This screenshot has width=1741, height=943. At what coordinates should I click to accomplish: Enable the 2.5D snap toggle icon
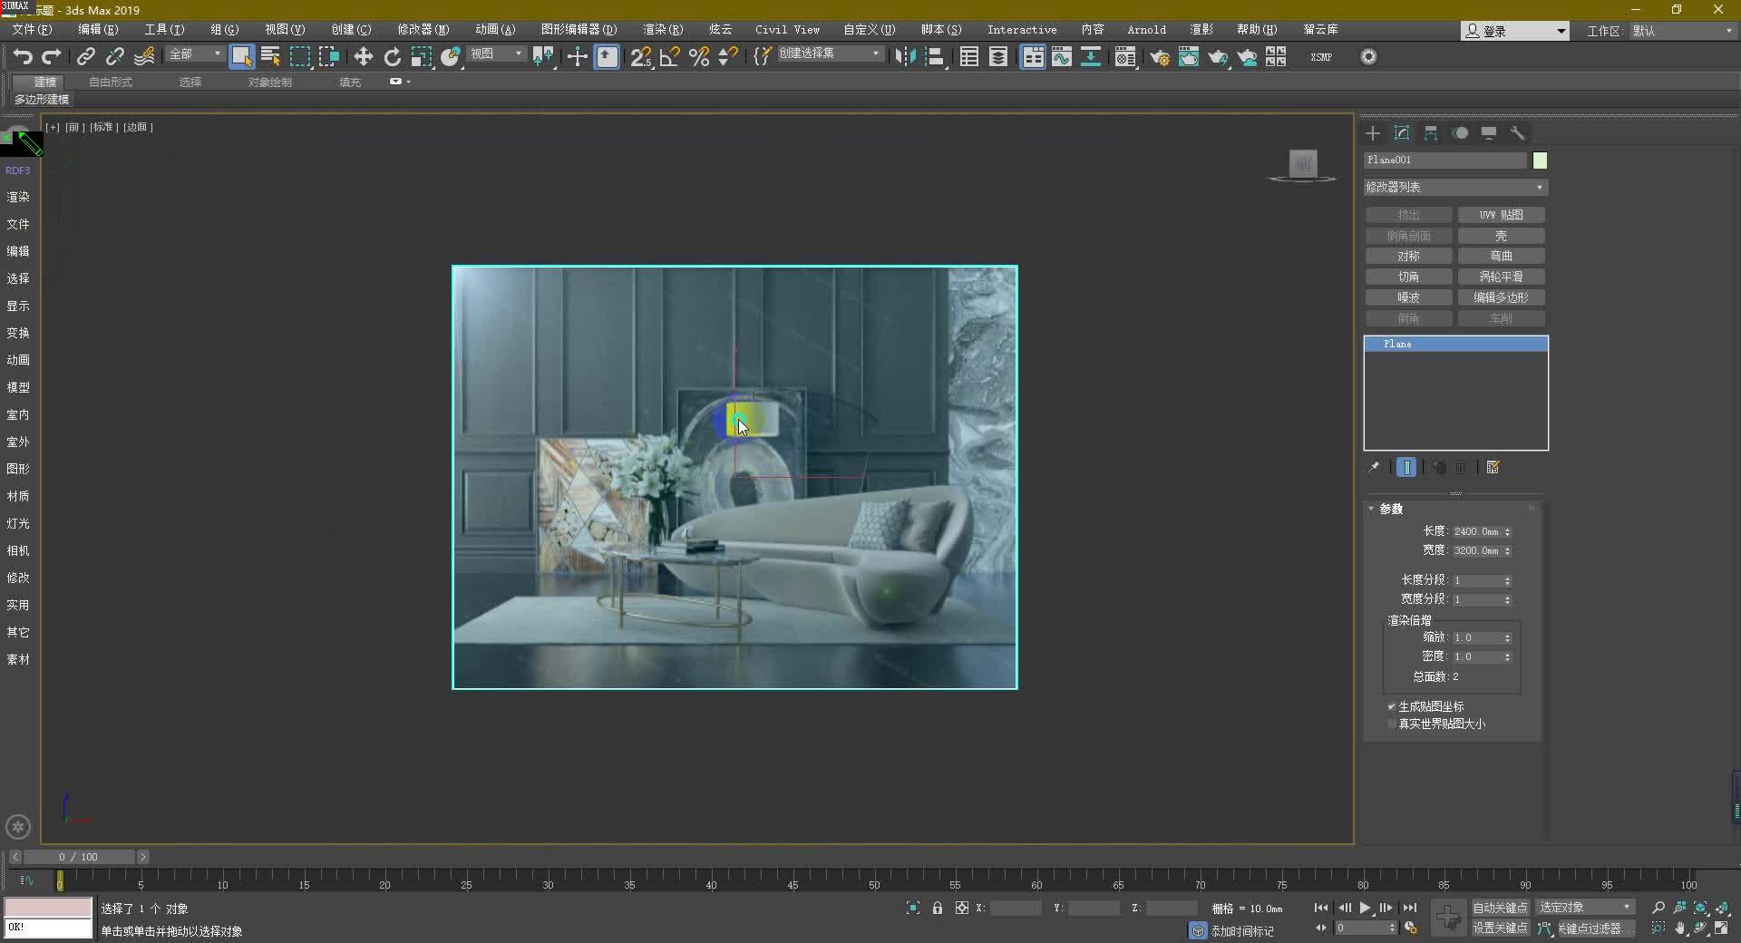tap(642, 56)
